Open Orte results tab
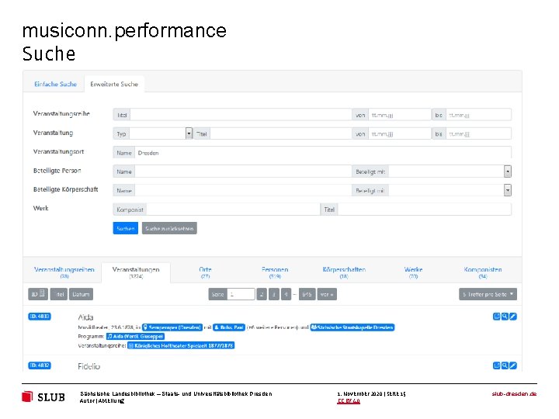 (205, 272)
